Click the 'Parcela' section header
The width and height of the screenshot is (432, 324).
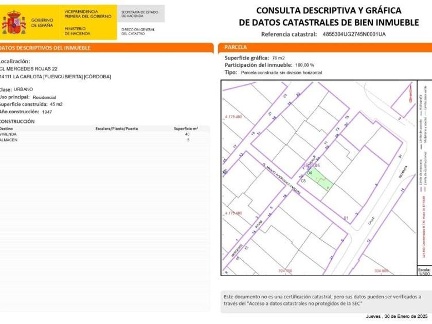(236, 47)
